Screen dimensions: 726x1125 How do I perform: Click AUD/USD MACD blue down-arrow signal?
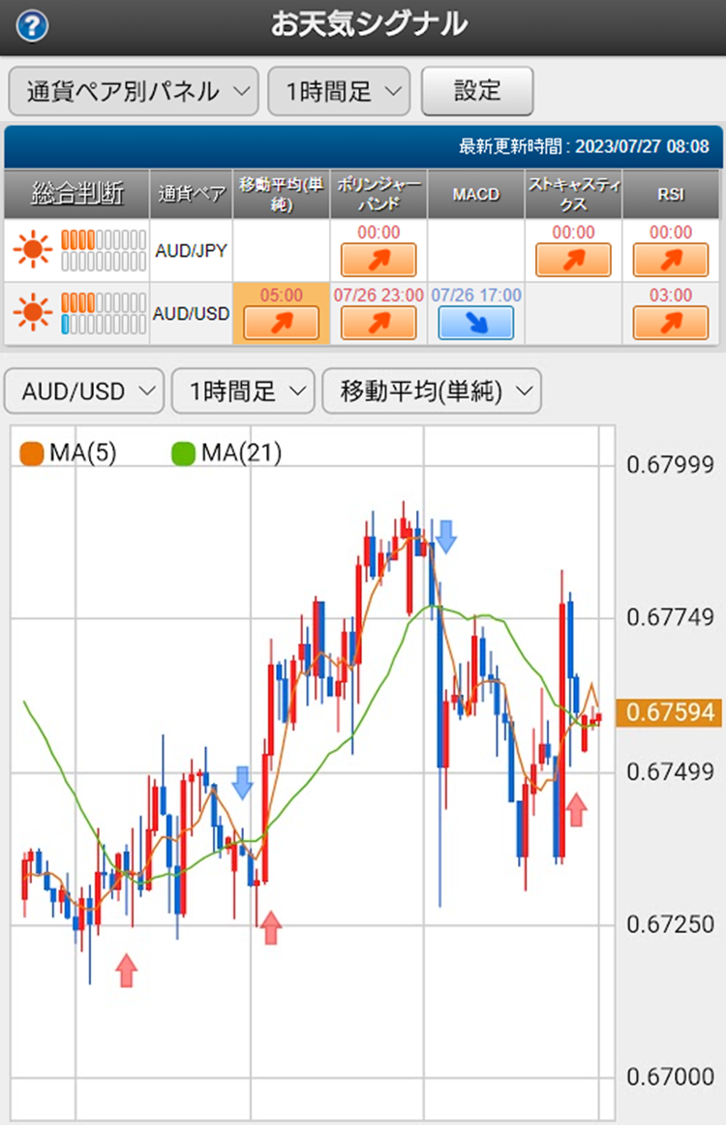tap(476, 323)
